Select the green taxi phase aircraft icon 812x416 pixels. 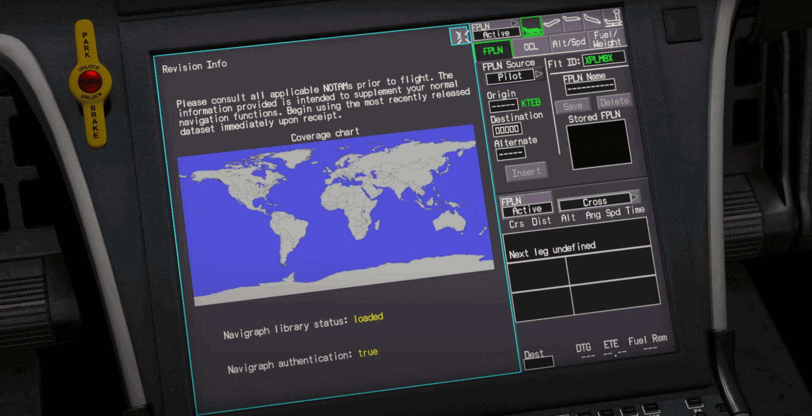(531, 27)
